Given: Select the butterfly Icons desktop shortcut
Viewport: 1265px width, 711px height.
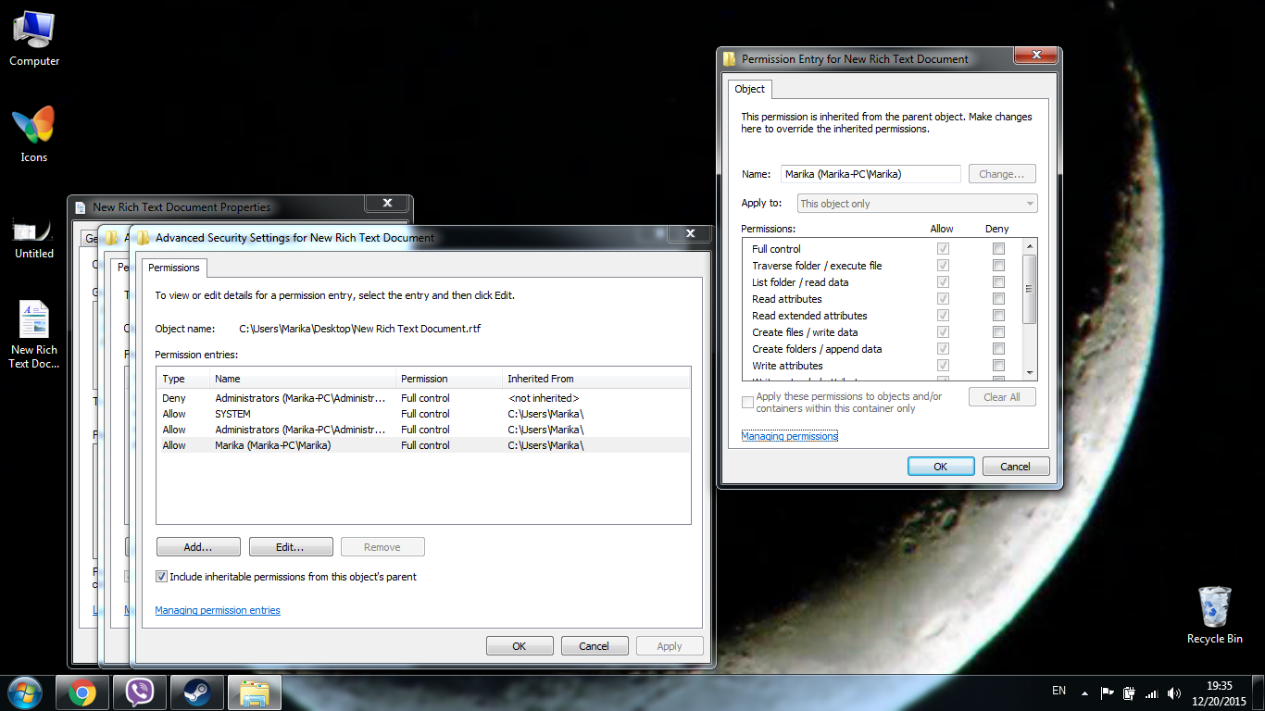Looking at the screenshot, I should (x=34, y=134).
